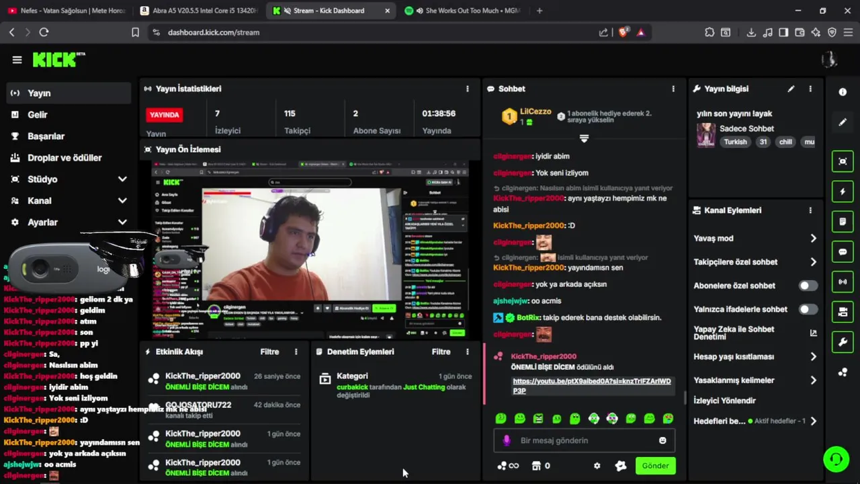
Task: Toggle Abonelere özel sohbet switch
Action: pyautogui.click(x=808, y=286)
